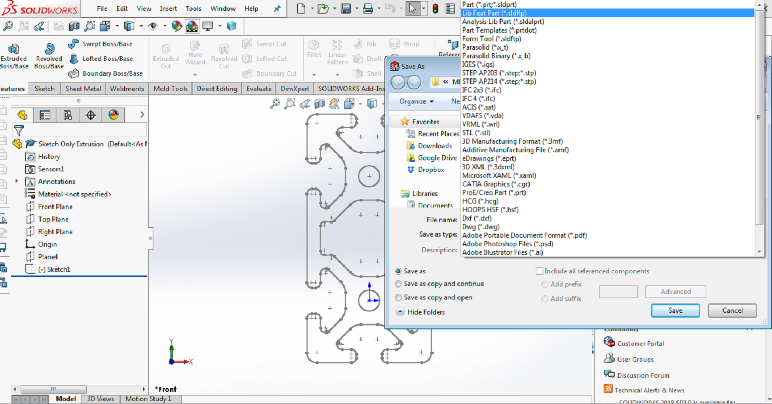Open the Insert menu

pos(168,9)
